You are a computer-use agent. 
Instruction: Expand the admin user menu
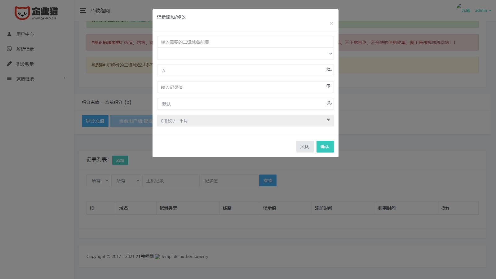pyautogui.click(x=483, y=11)
